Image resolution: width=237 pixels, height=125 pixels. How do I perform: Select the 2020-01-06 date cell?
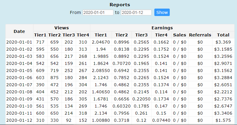(x=19, y=78)
